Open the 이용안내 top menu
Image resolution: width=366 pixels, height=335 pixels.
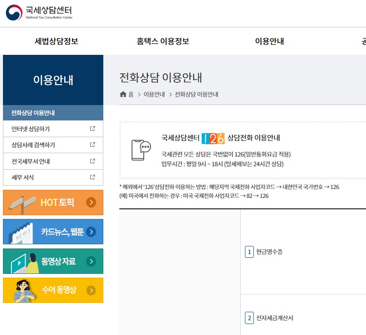pyautogui.click(x=269, y=41)
